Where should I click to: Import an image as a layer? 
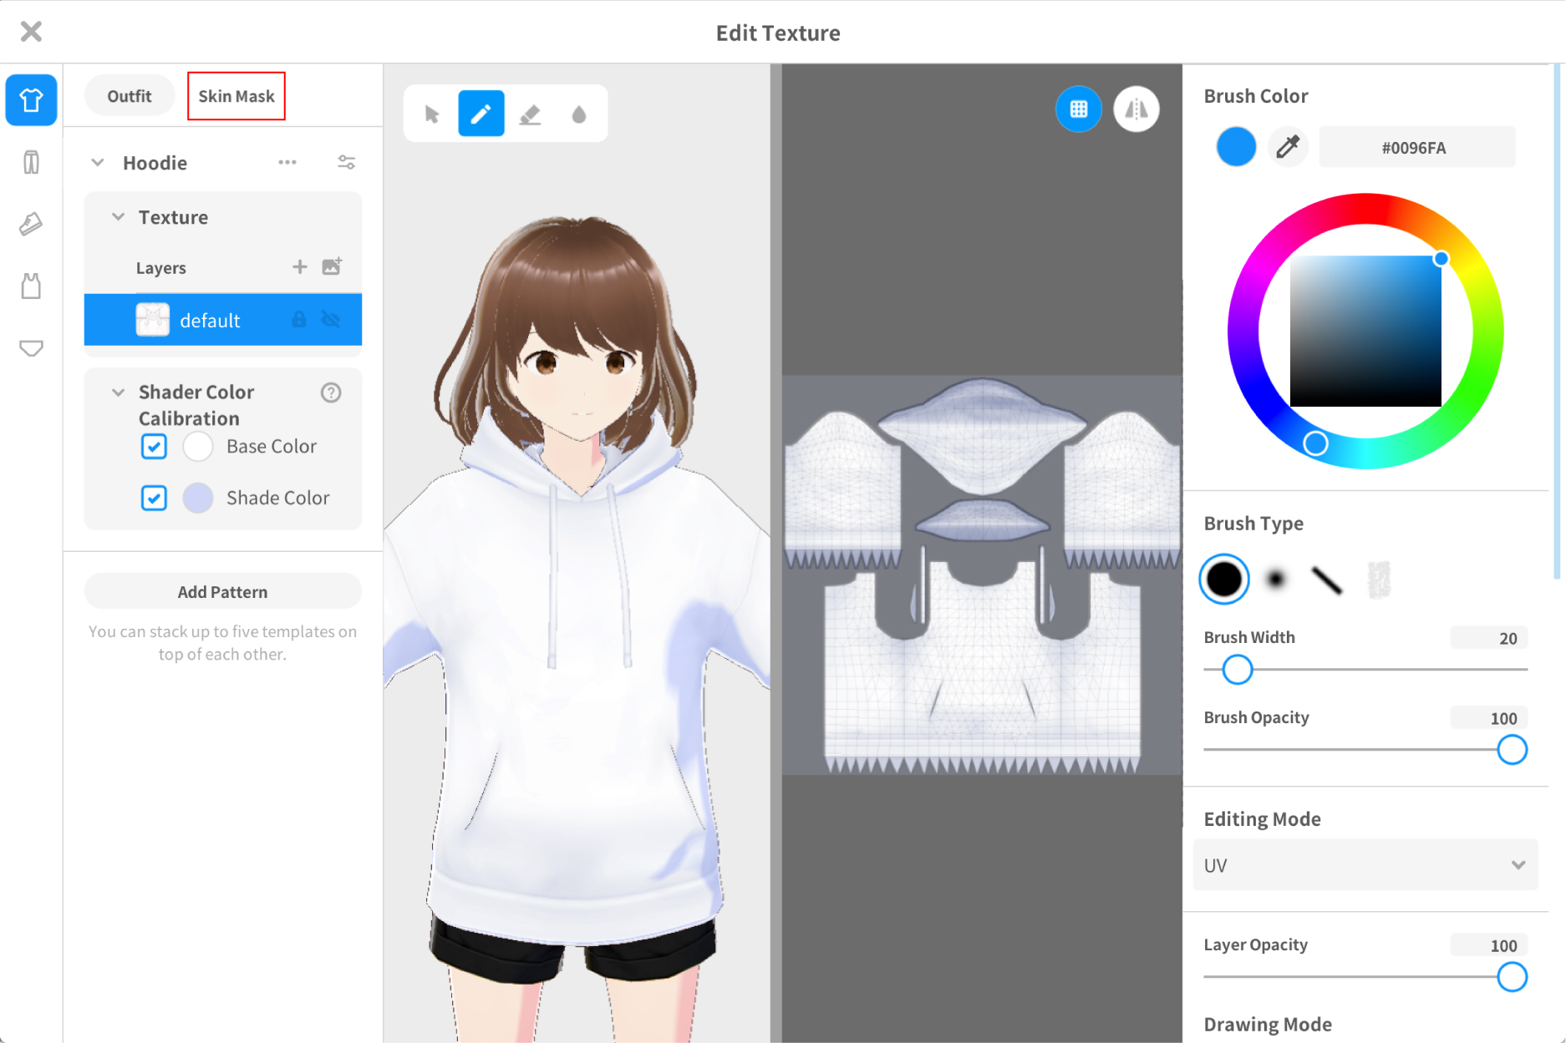point(332,267)
